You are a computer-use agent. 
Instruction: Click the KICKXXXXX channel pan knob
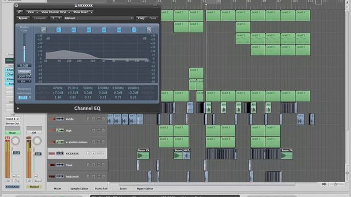[15, 141]
